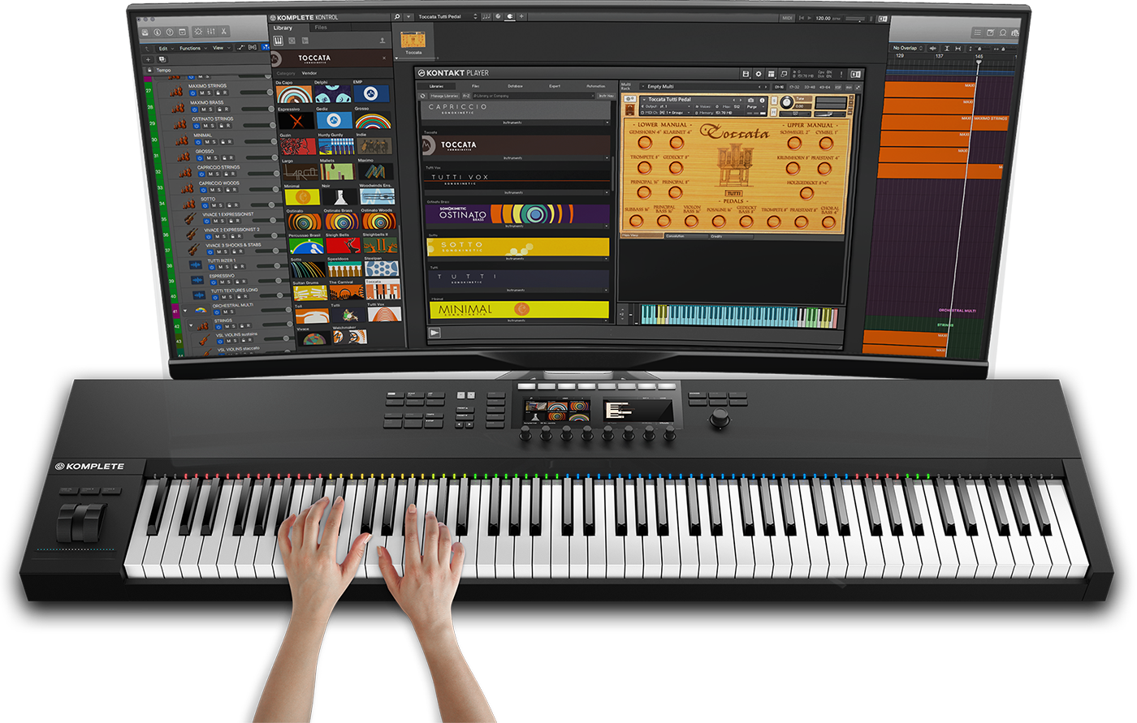Click the duplicate track icon beside add track
The image size is (1137, 723).
(x=162, y=59)
